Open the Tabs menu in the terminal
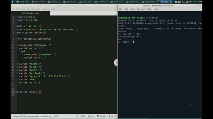213x119 pixels. click(149, 9)
